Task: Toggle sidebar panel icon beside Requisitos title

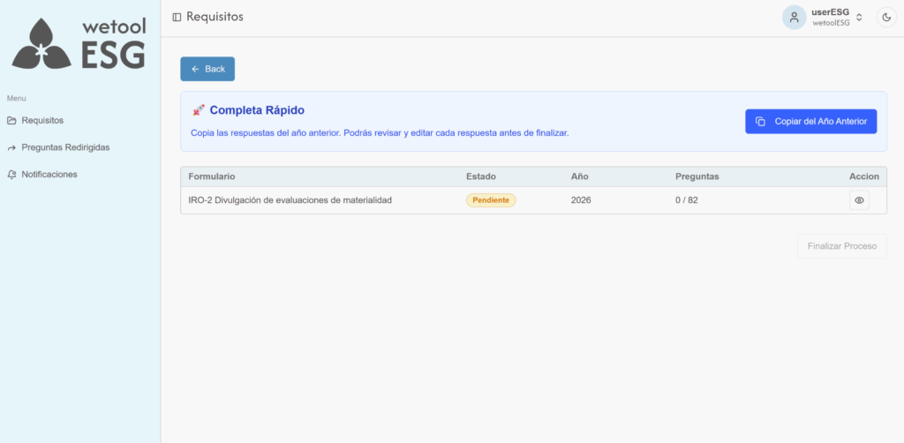Action: 177,17
